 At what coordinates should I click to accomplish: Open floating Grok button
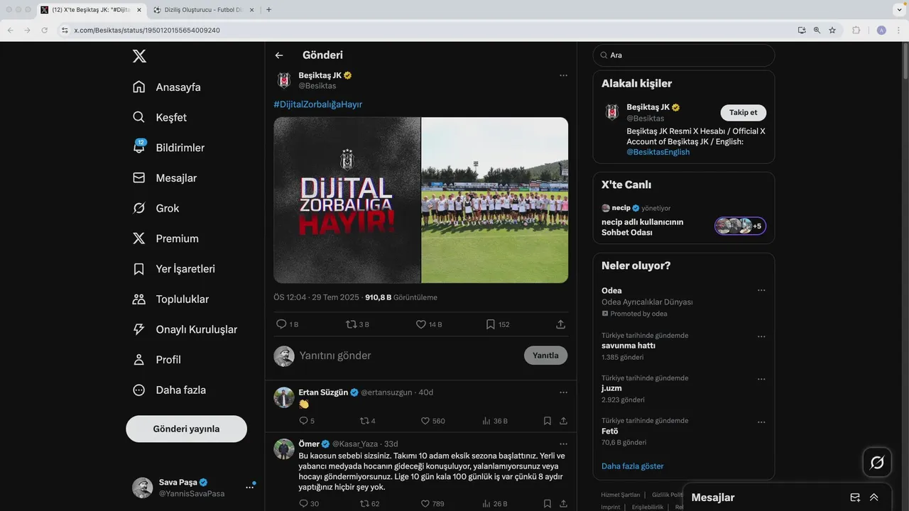tap(877, 463)
